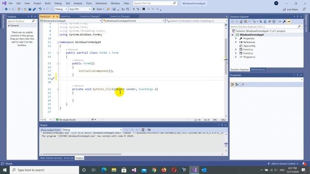Click the Property Pages wrench in Properties panel
Image resolution: width=310 pixels, height=174 pixels.
[243, 85]
